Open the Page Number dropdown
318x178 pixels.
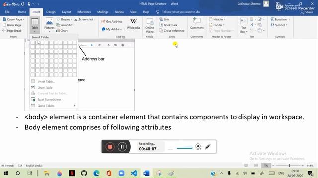221,31
